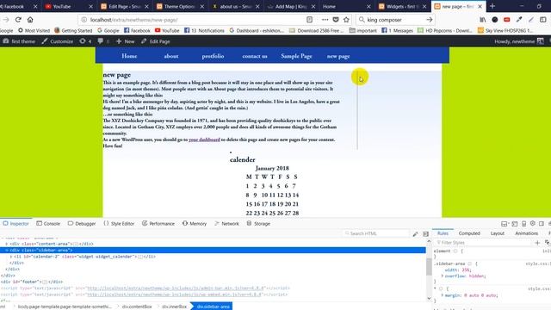Switch to the Computed styles tab
The image size is (551, 310).
point(469,233)
